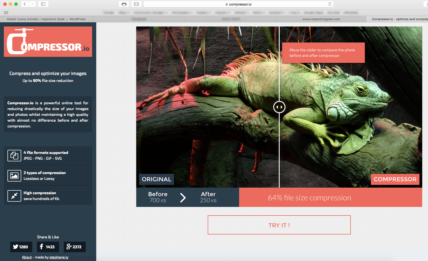Click the Compressor.io logo

tap(48, 42)
